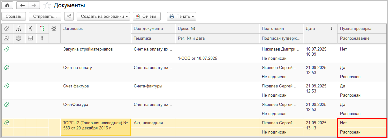The image size is (388, 138).
Task: Click the home button
Action: (x=7, y=5)
